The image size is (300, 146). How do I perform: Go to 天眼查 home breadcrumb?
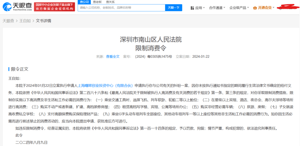coord(8,21)
